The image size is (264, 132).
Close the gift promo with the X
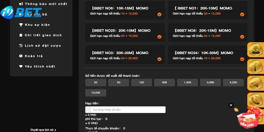(x=231, y=105)
